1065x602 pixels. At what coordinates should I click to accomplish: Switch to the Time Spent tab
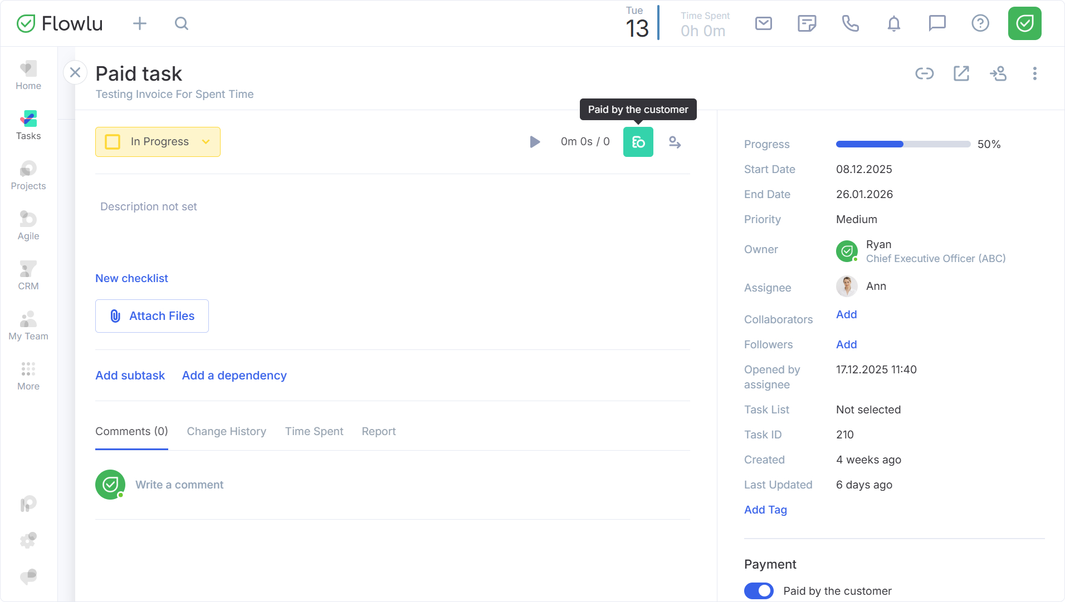click(314, 431)
